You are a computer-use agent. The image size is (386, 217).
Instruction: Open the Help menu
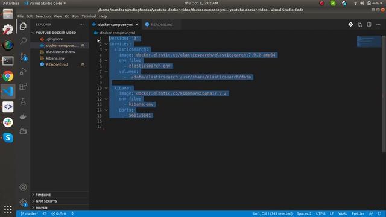(x=103, y=16)
